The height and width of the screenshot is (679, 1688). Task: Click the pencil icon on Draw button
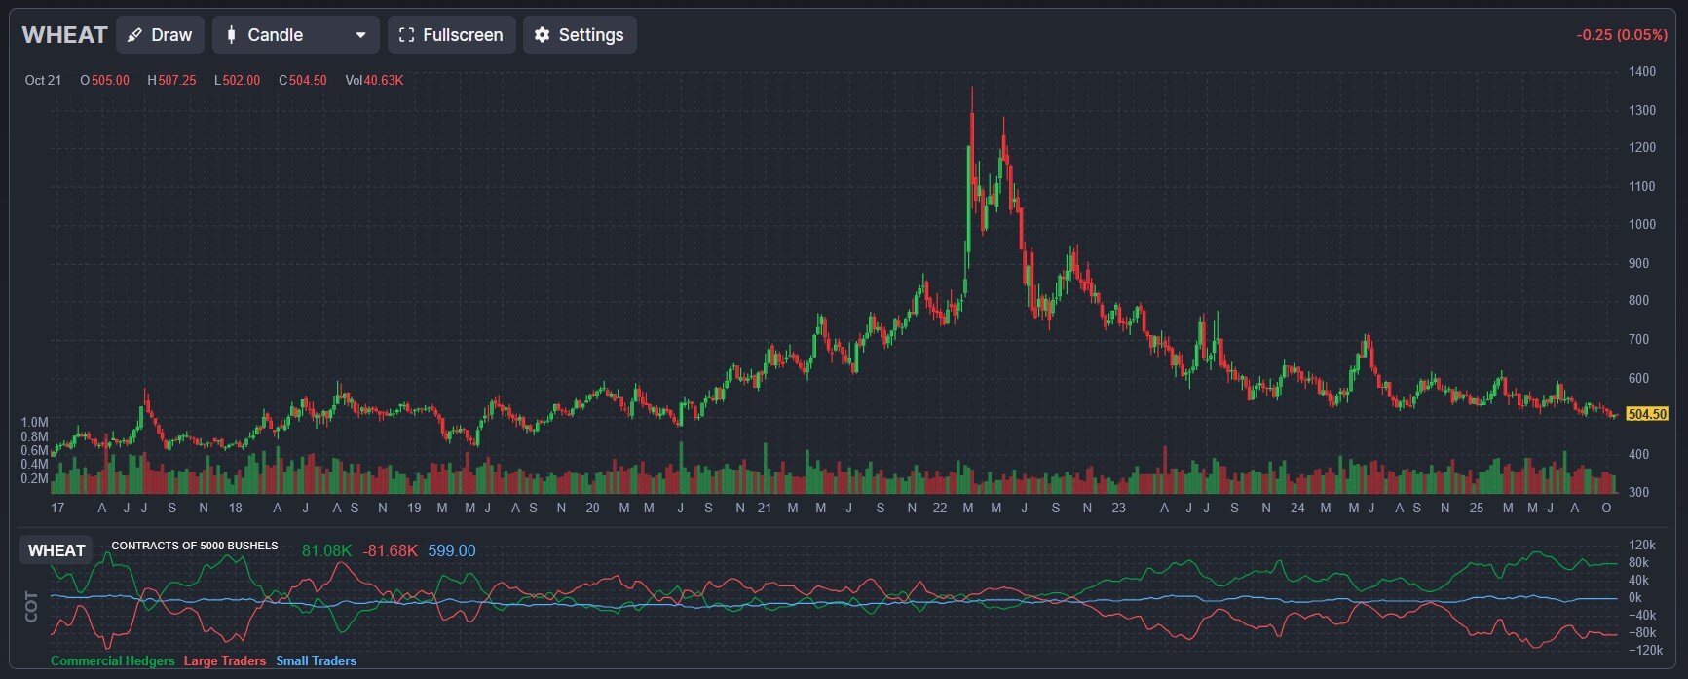coord(135,35)
